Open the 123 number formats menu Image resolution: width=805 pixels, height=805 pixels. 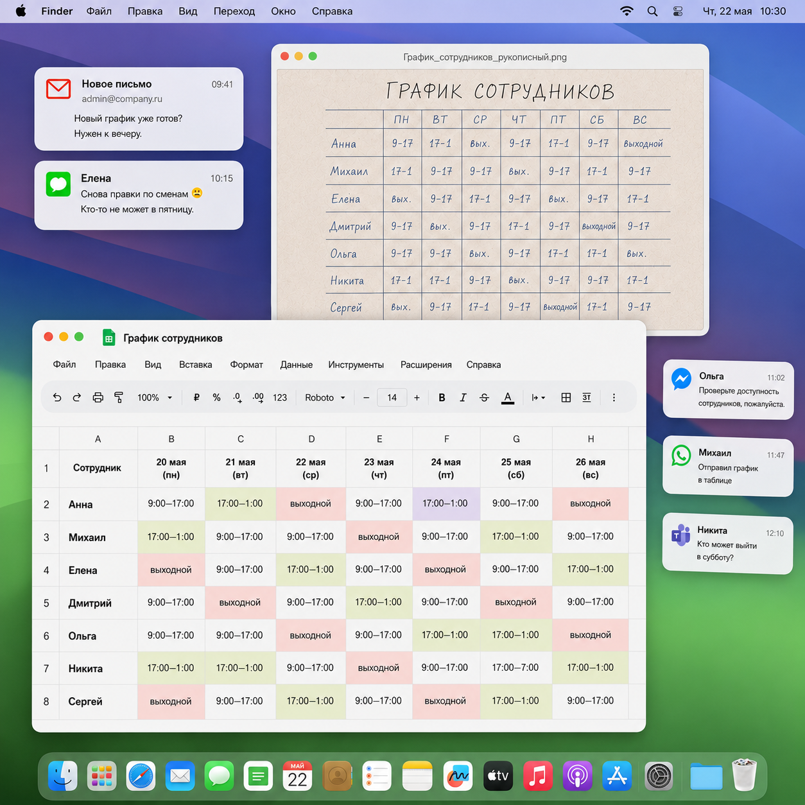point(280,397)
